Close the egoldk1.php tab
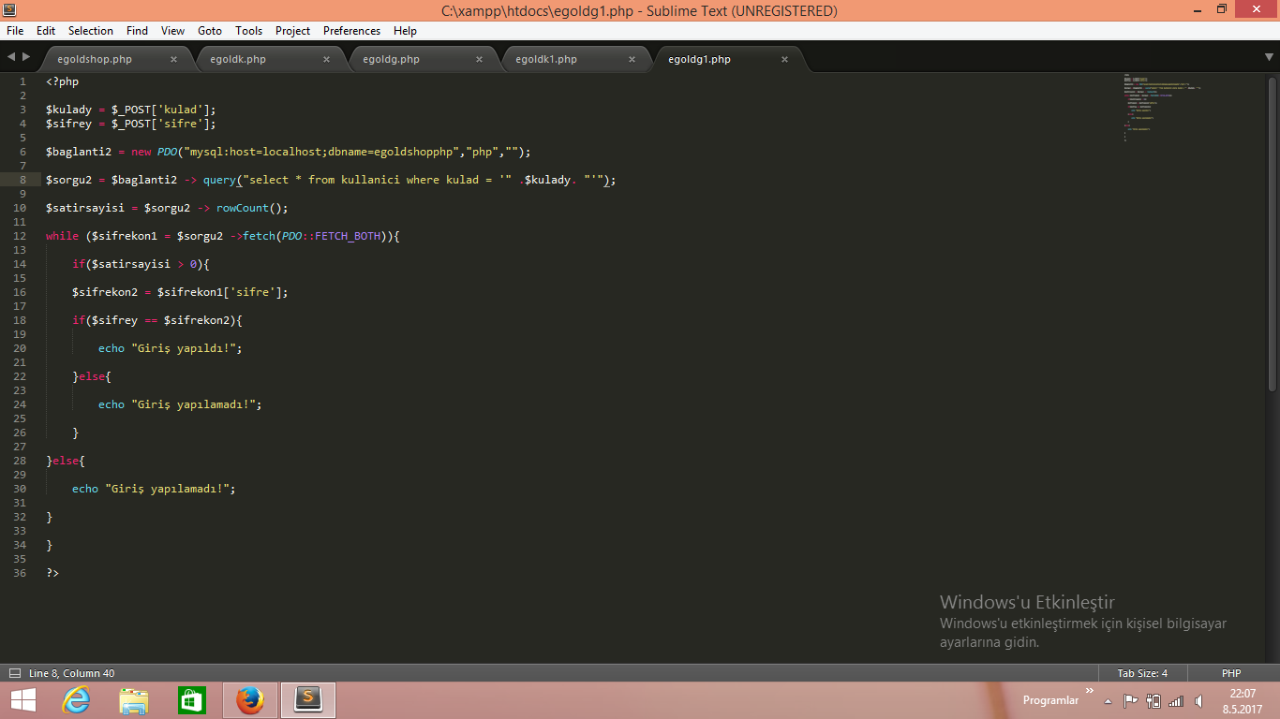 [632, 59]
